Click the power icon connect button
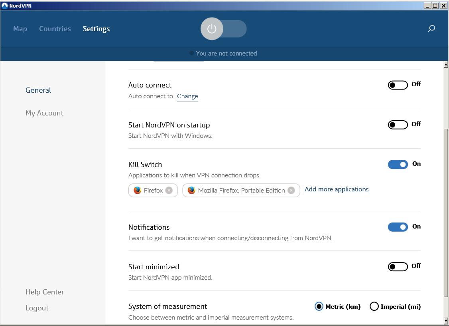This screenshot has width=449, height=326. coord(212,29)
